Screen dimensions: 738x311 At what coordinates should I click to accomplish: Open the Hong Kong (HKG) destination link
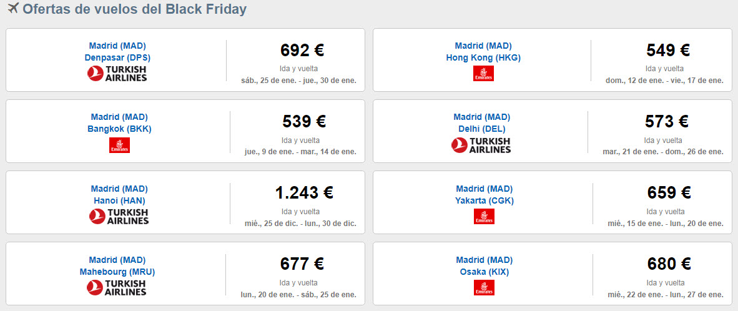tap(483, 57)
